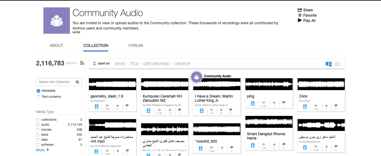The width and height of the screenshot is (381, 156).
Task: Open Kumpulan Ceramah KH Zainuddin MZ link
Action: (x=162, y=98)
